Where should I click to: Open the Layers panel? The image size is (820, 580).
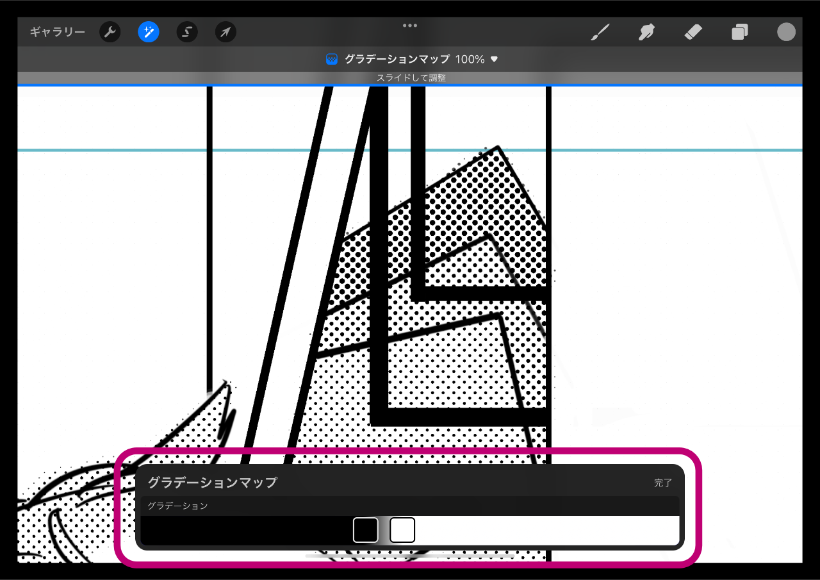point(740,32)
